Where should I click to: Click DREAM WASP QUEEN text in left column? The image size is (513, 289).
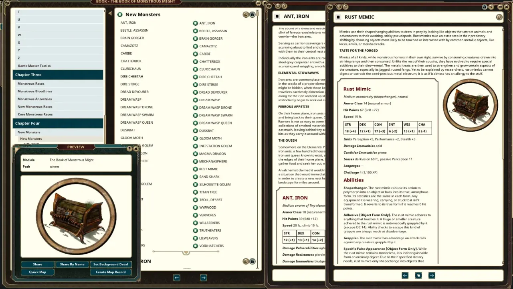click(137, 122)
